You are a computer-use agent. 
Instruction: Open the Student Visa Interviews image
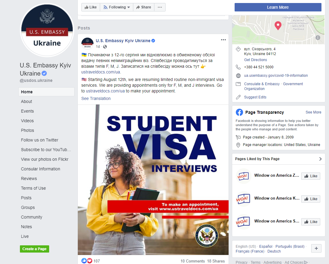pyautogui.click(x=153, y=180)
